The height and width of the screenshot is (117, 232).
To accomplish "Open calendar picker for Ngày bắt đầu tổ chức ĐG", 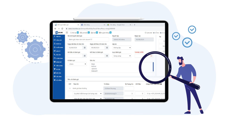I will tap(85, 48).
